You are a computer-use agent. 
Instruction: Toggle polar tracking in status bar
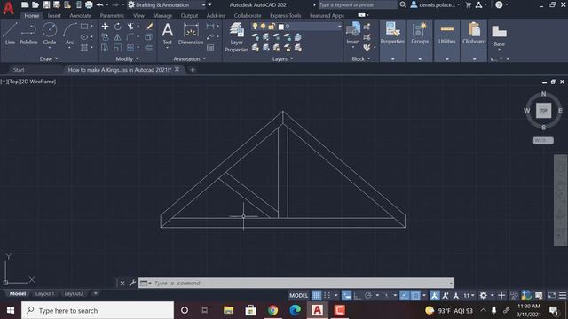point(368,295)
